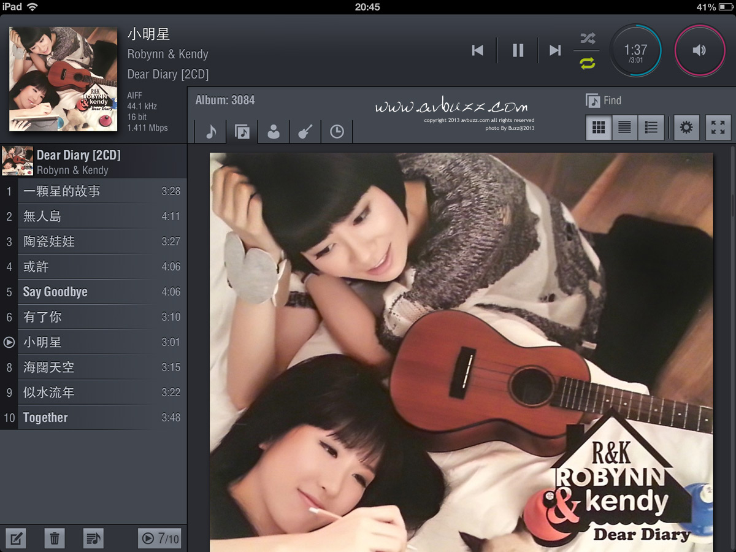
Task: Tap the now-playing song title 小明星 at top
Action: (x=148, y=34)
